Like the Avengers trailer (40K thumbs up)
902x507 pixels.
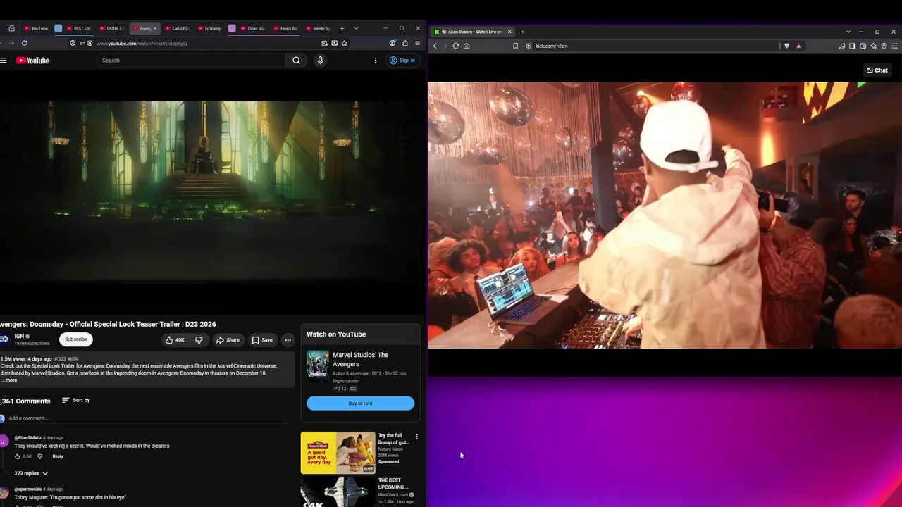(174, 340)
